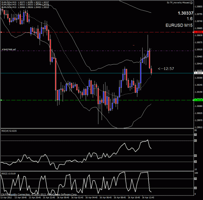Click the handle at the left end of the green take profit line

(1, 100)
